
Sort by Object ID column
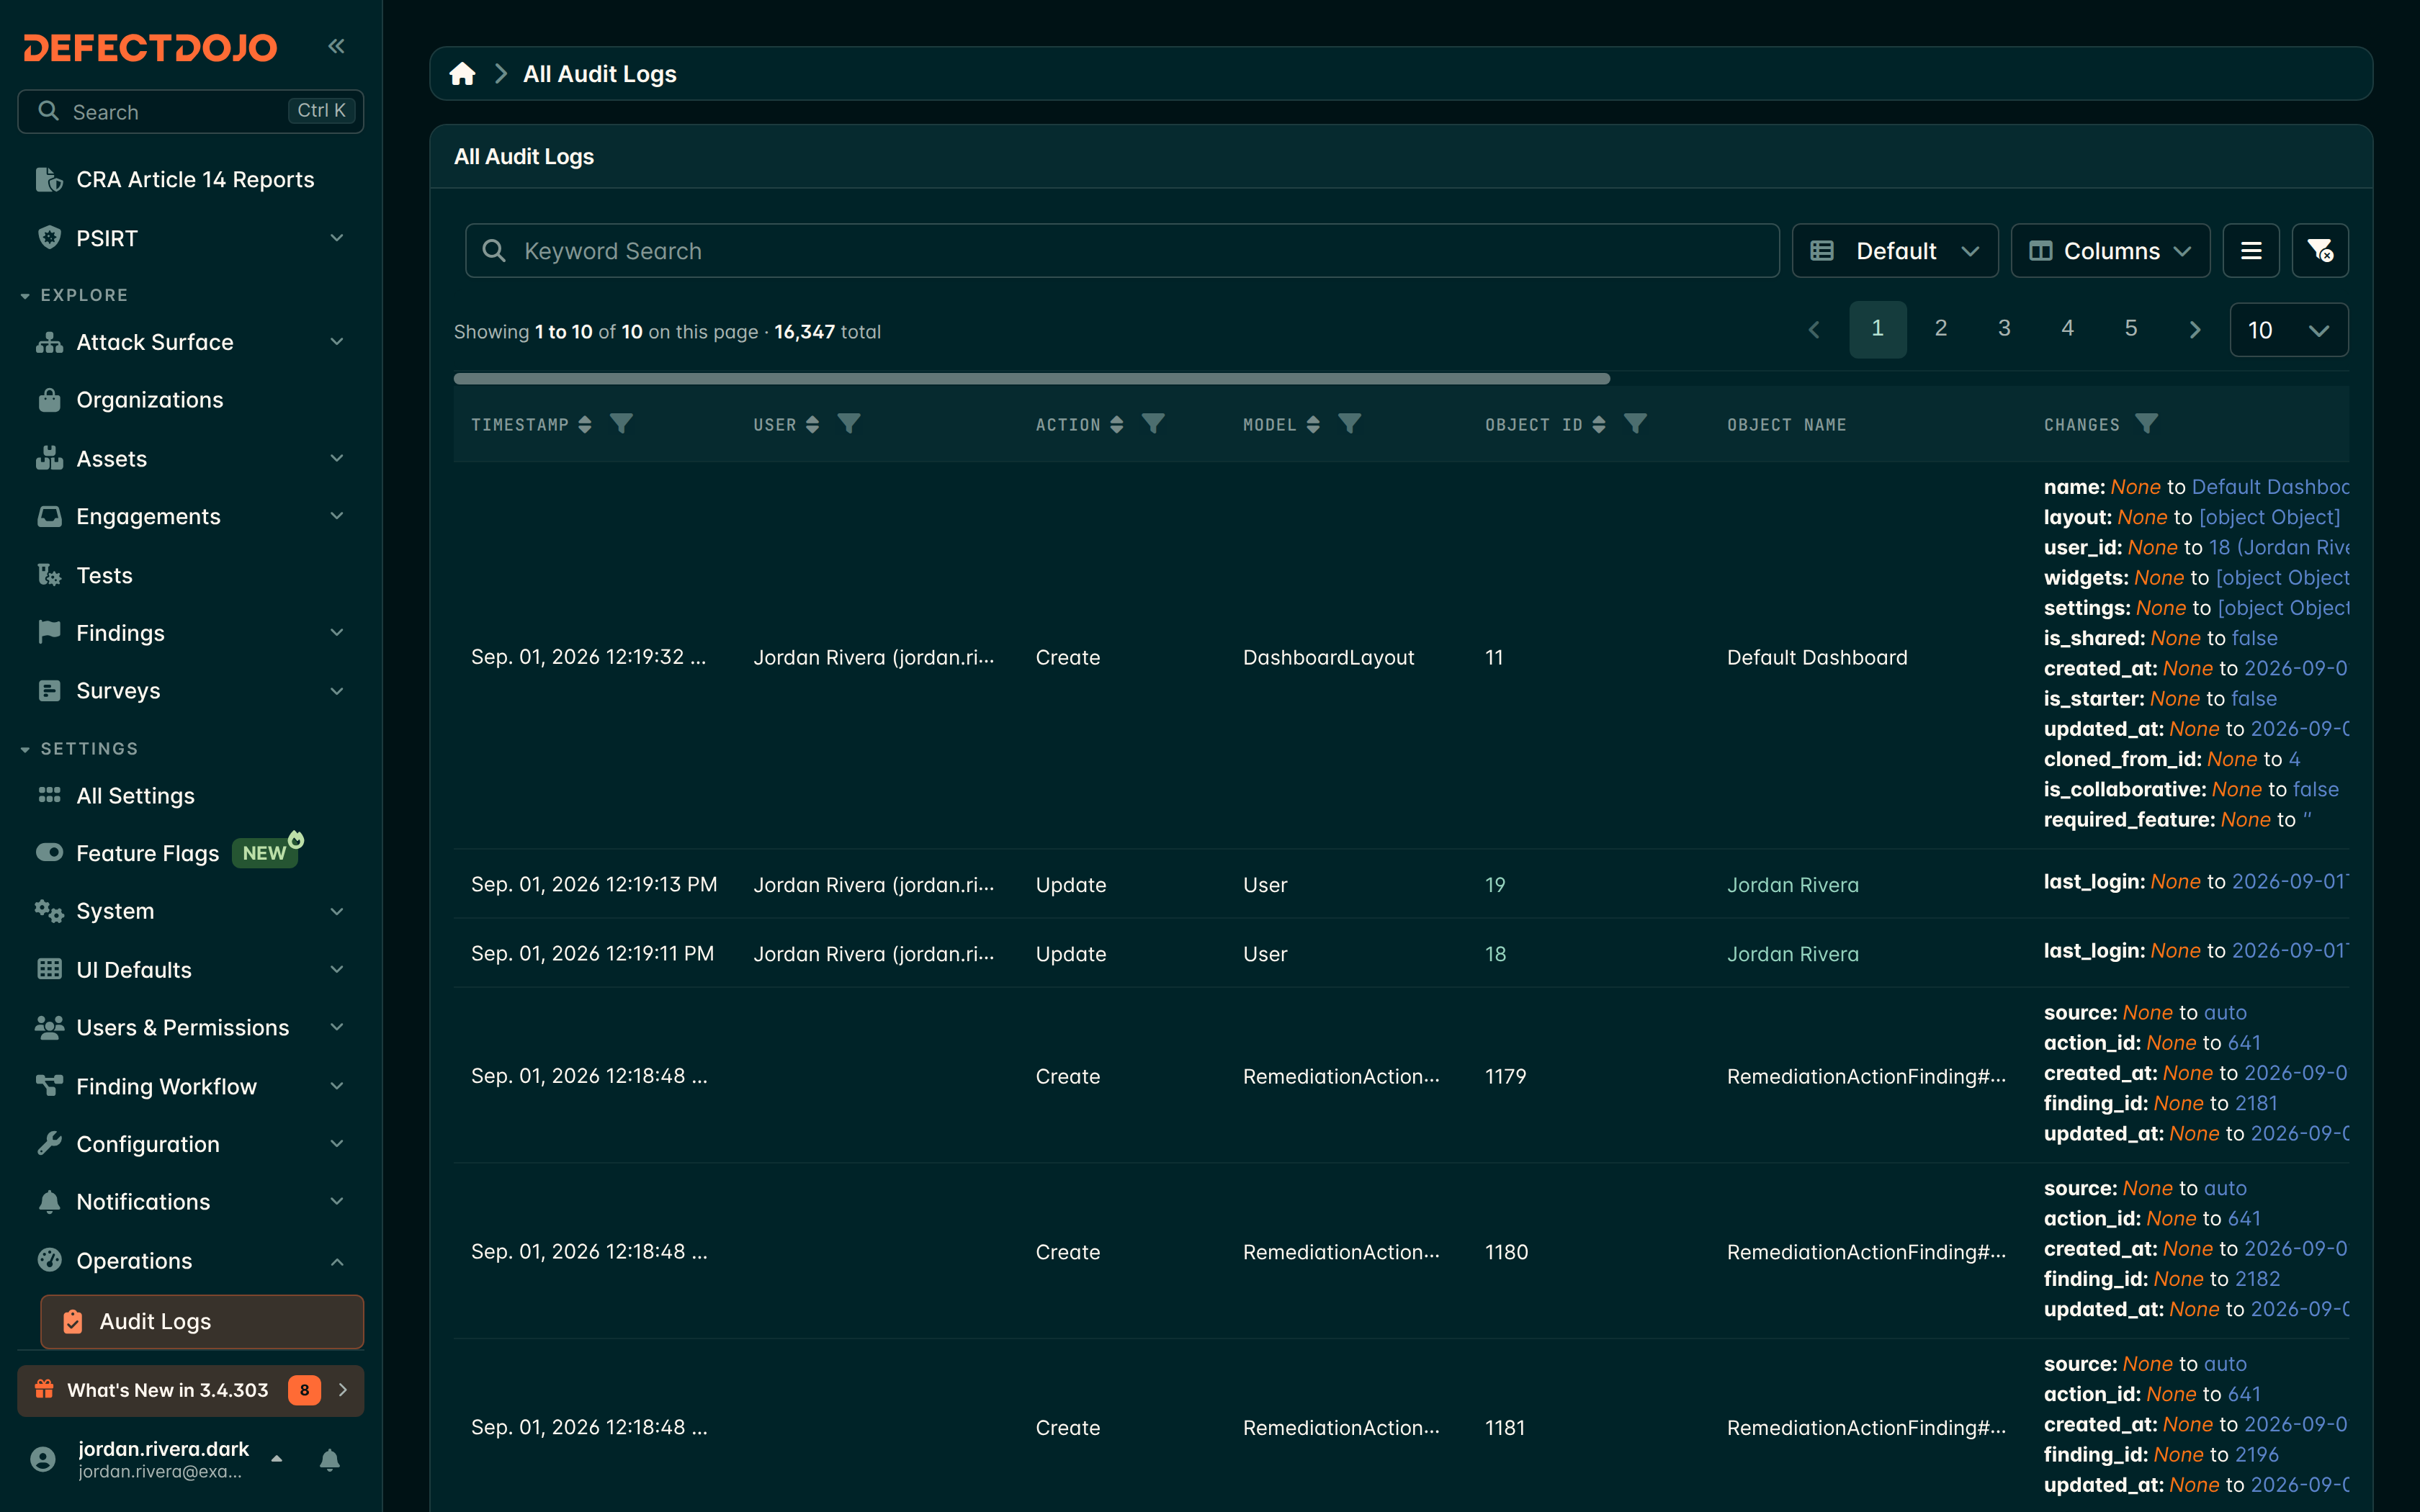point(1599,425)
